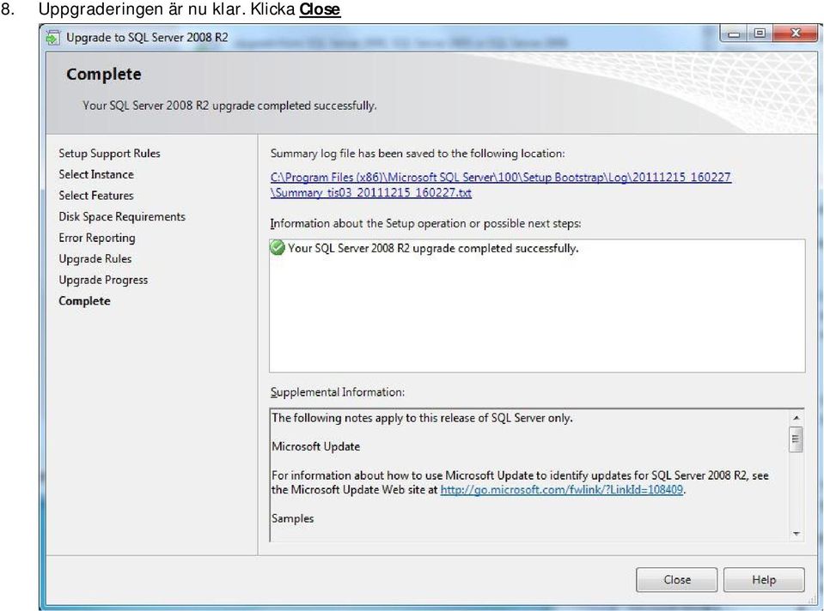Open Help for the setup wizard
824x611 pixels.
pyautogui.click(x=764, y=579)
